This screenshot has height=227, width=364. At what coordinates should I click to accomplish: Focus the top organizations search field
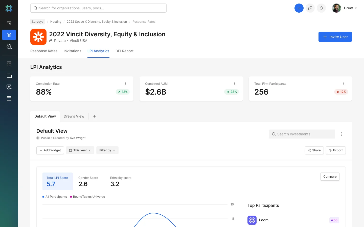(x=98, y=8)
